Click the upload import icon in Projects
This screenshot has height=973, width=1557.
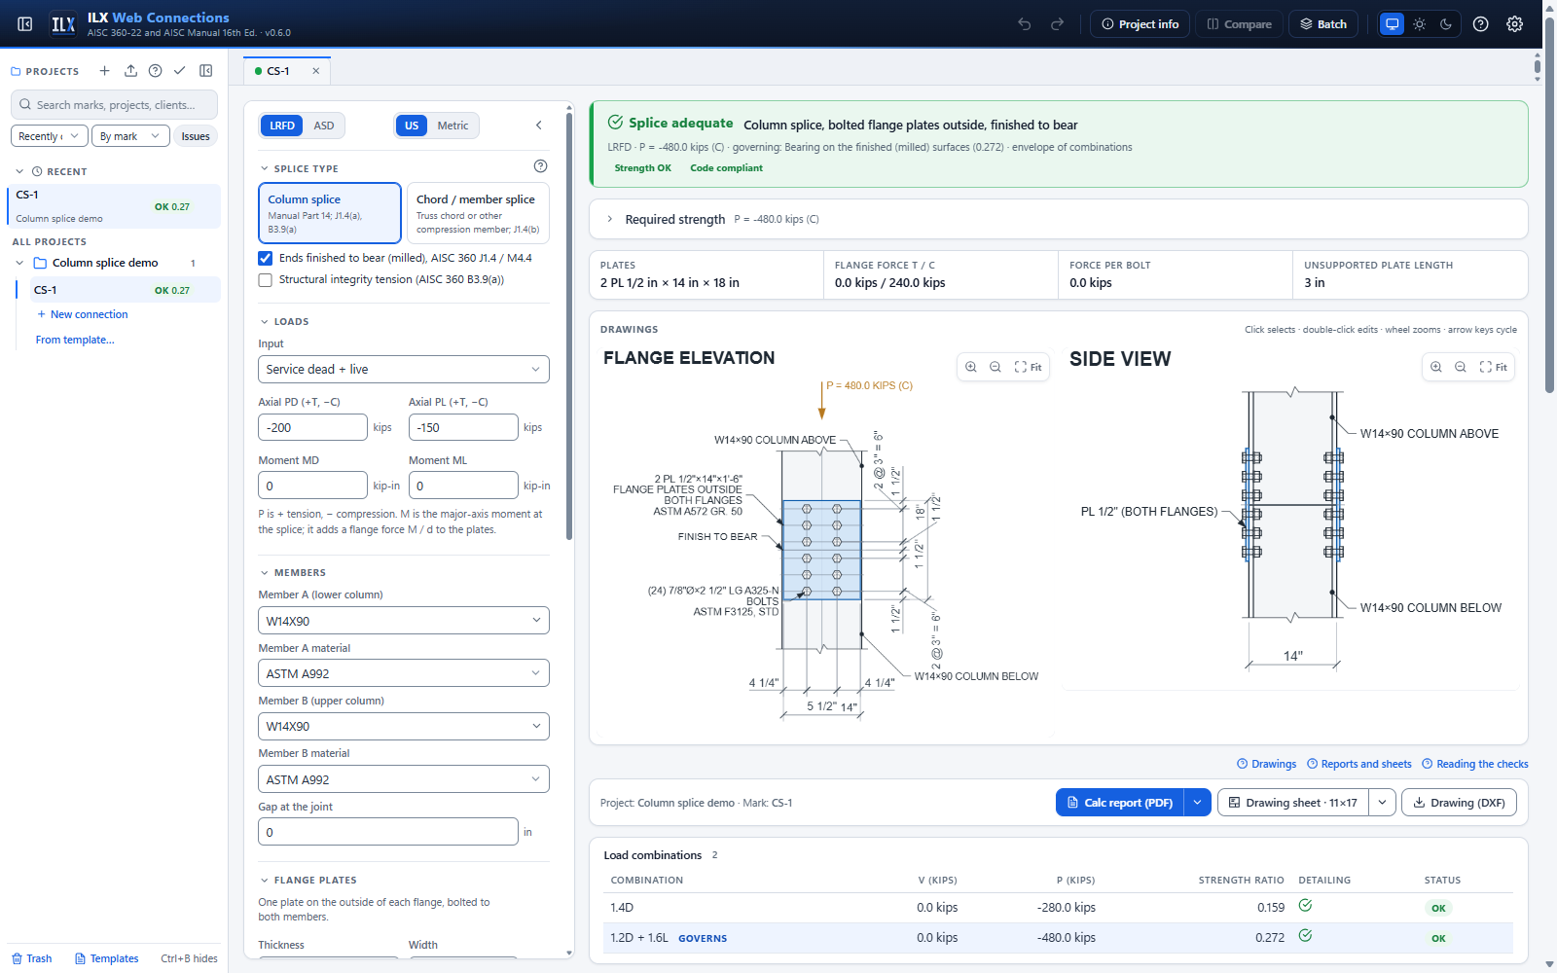[x=130, y=71]
